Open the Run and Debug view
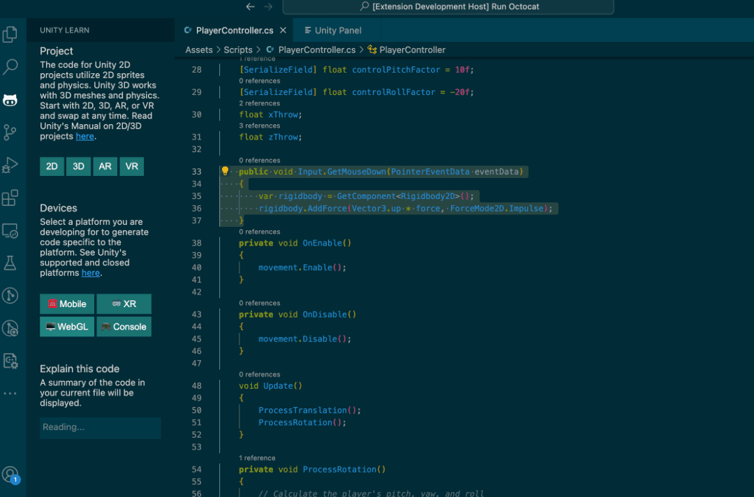Screen dimensions: 754x497 click(x=10, y=165)
